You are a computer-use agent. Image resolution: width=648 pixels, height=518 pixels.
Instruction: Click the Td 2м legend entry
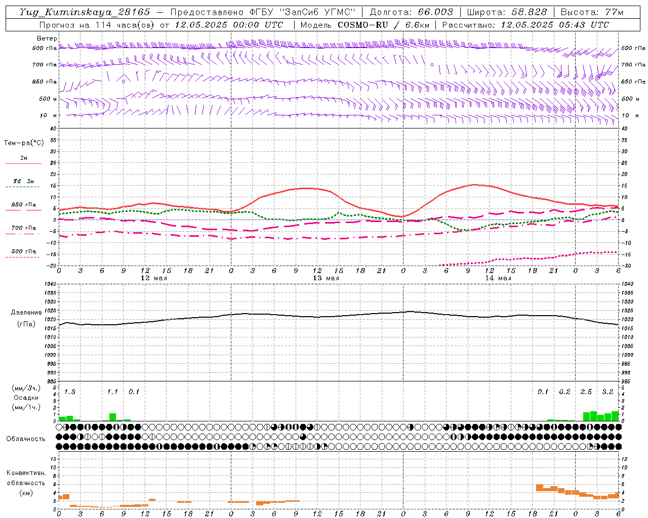pos(23,181)
